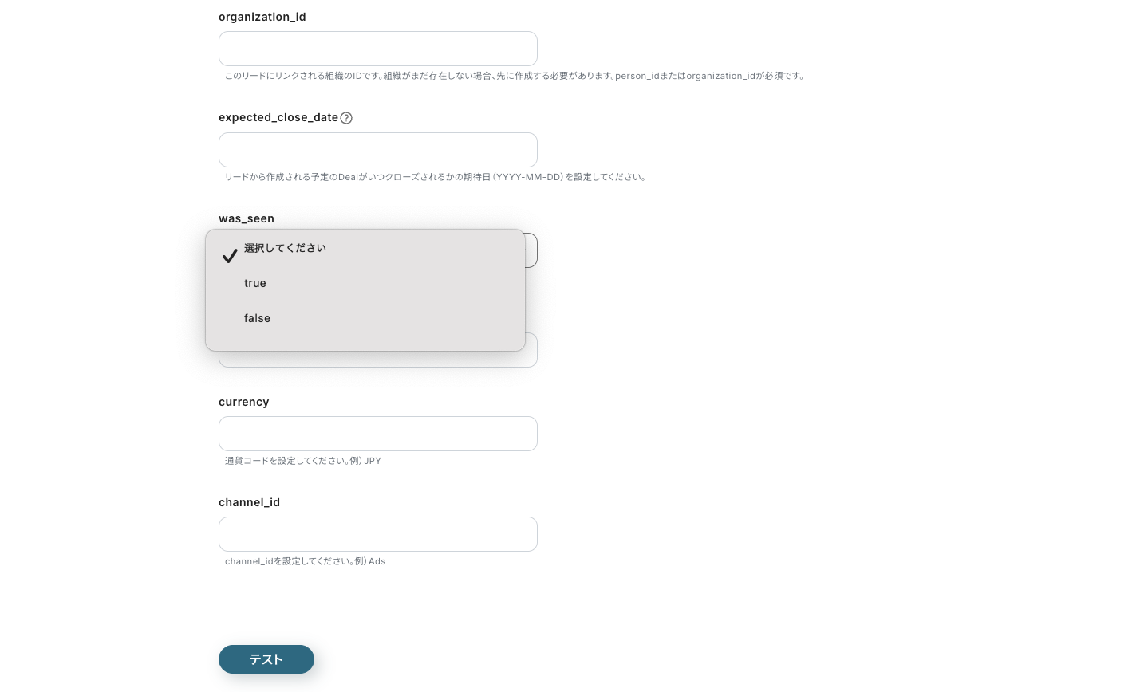Select the true option in the dropdown

255,283
